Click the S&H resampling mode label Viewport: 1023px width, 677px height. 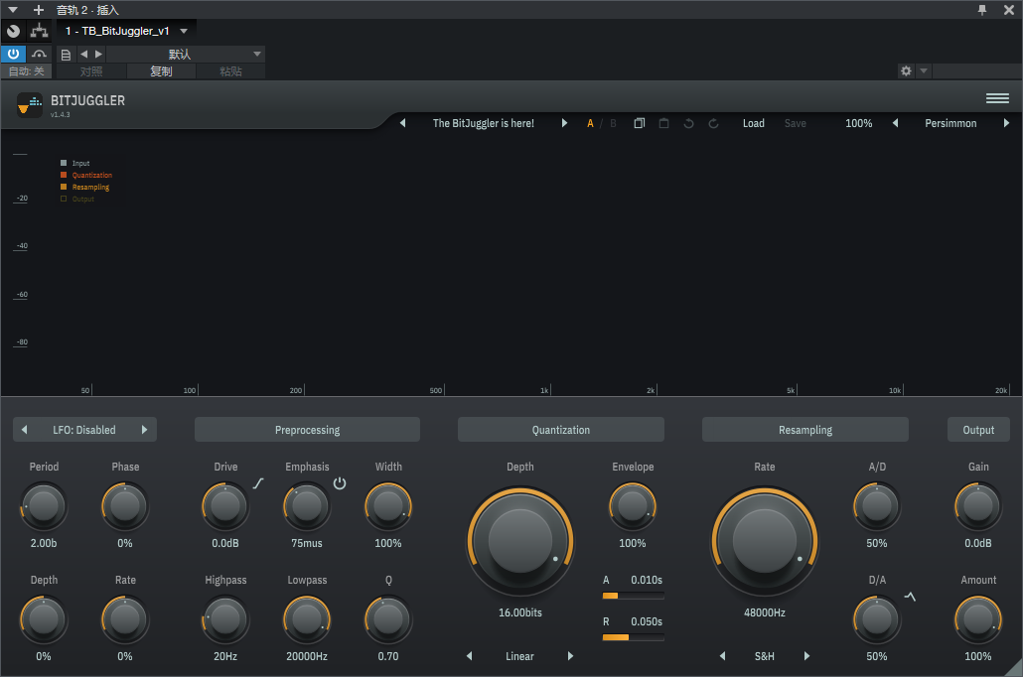coord(764,656)
